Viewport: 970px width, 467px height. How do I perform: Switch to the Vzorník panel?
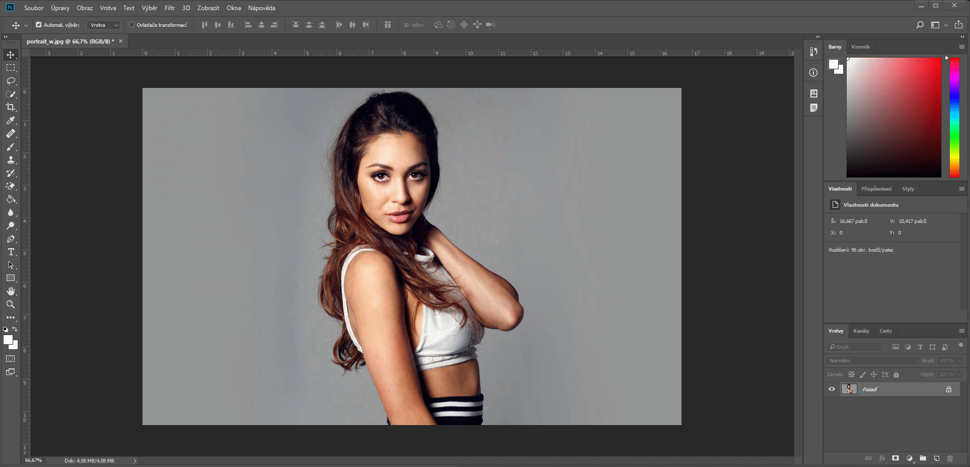pyautogui.click(x=860, y=46)
